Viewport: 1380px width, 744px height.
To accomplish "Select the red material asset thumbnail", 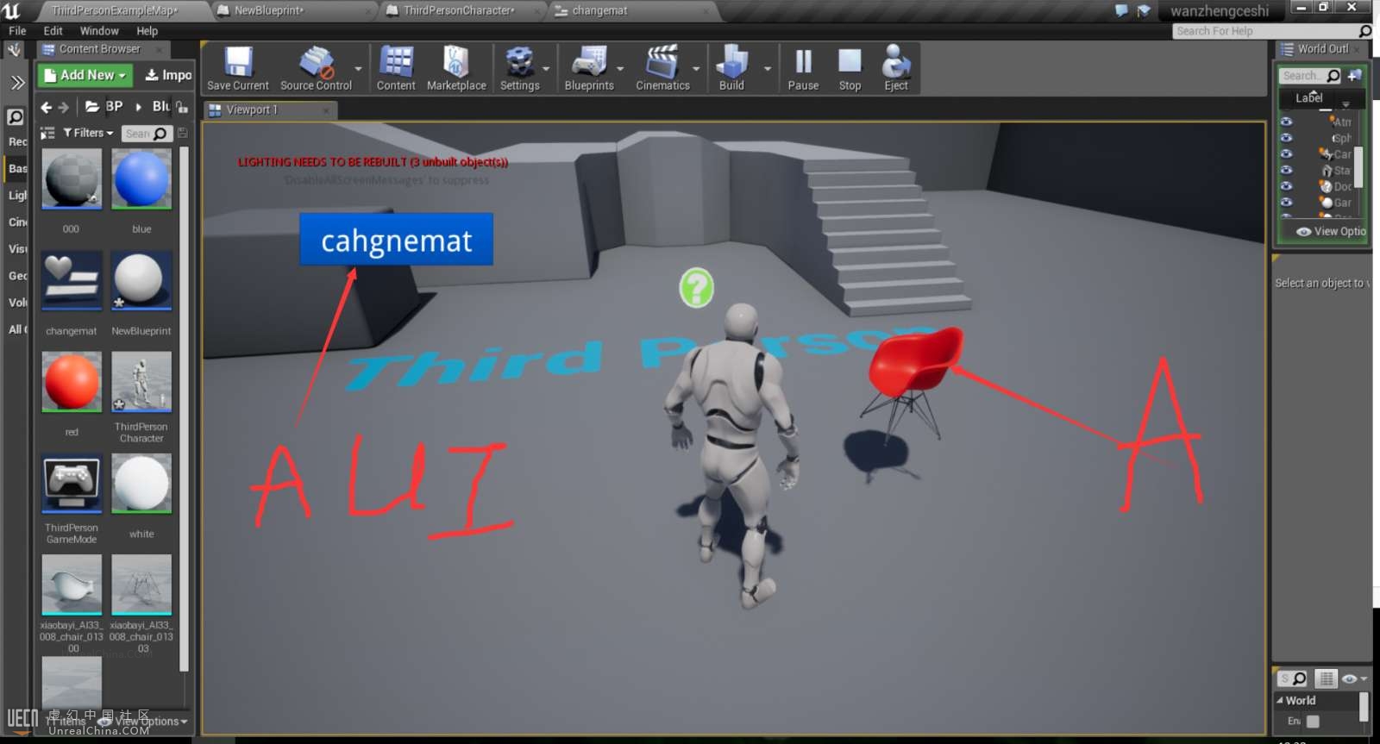I will point(72,381).
